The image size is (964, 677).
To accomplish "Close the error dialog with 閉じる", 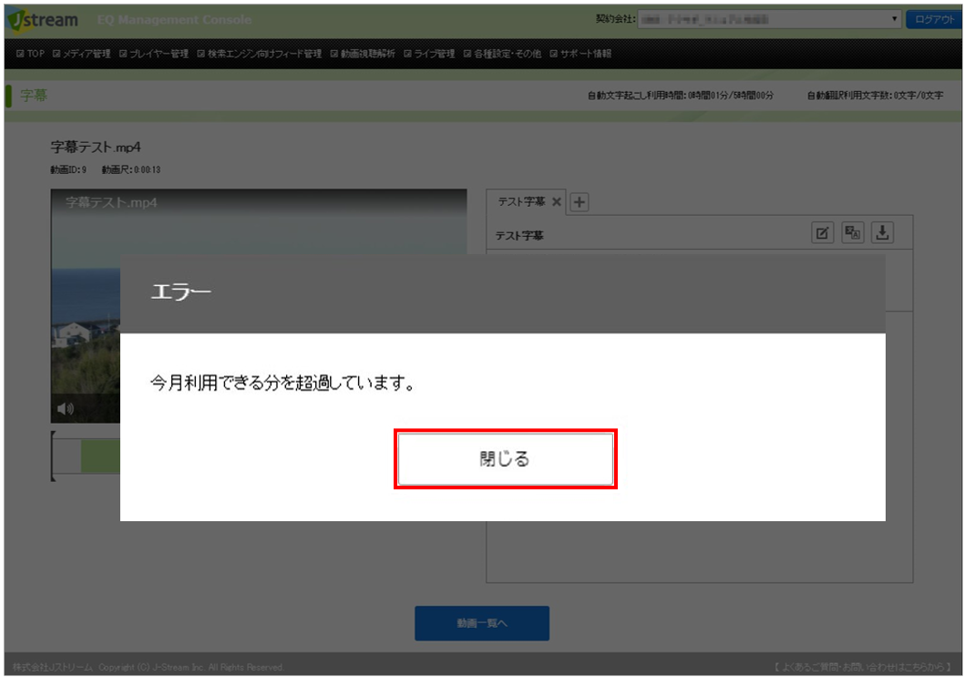I will click(x=506, y=459).
